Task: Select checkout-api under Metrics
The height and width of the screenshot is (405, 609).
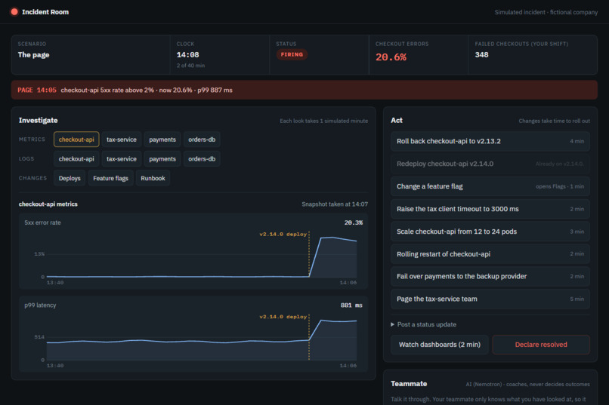Action: pyautogui.click(x=76, y=140)
